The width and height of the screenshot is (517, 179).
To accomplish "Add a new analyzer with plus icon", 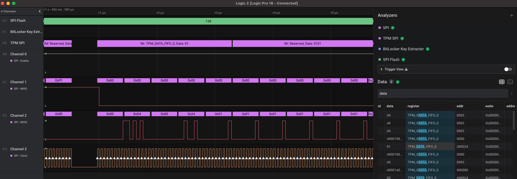I will click(511, 15).
